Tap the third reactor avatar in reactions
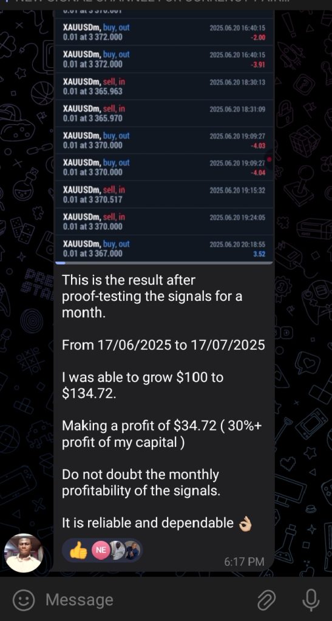Screen dimensions: 332x621 coord(117,550)
